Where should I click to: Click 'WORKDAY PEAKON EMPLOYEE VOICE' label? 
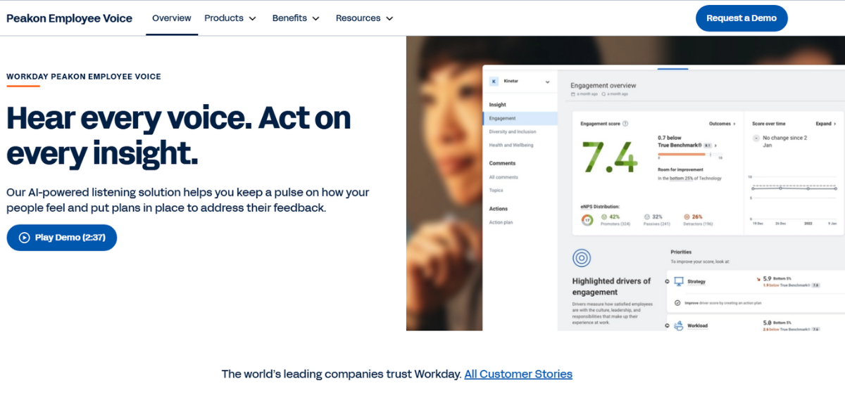coord(84,77)
